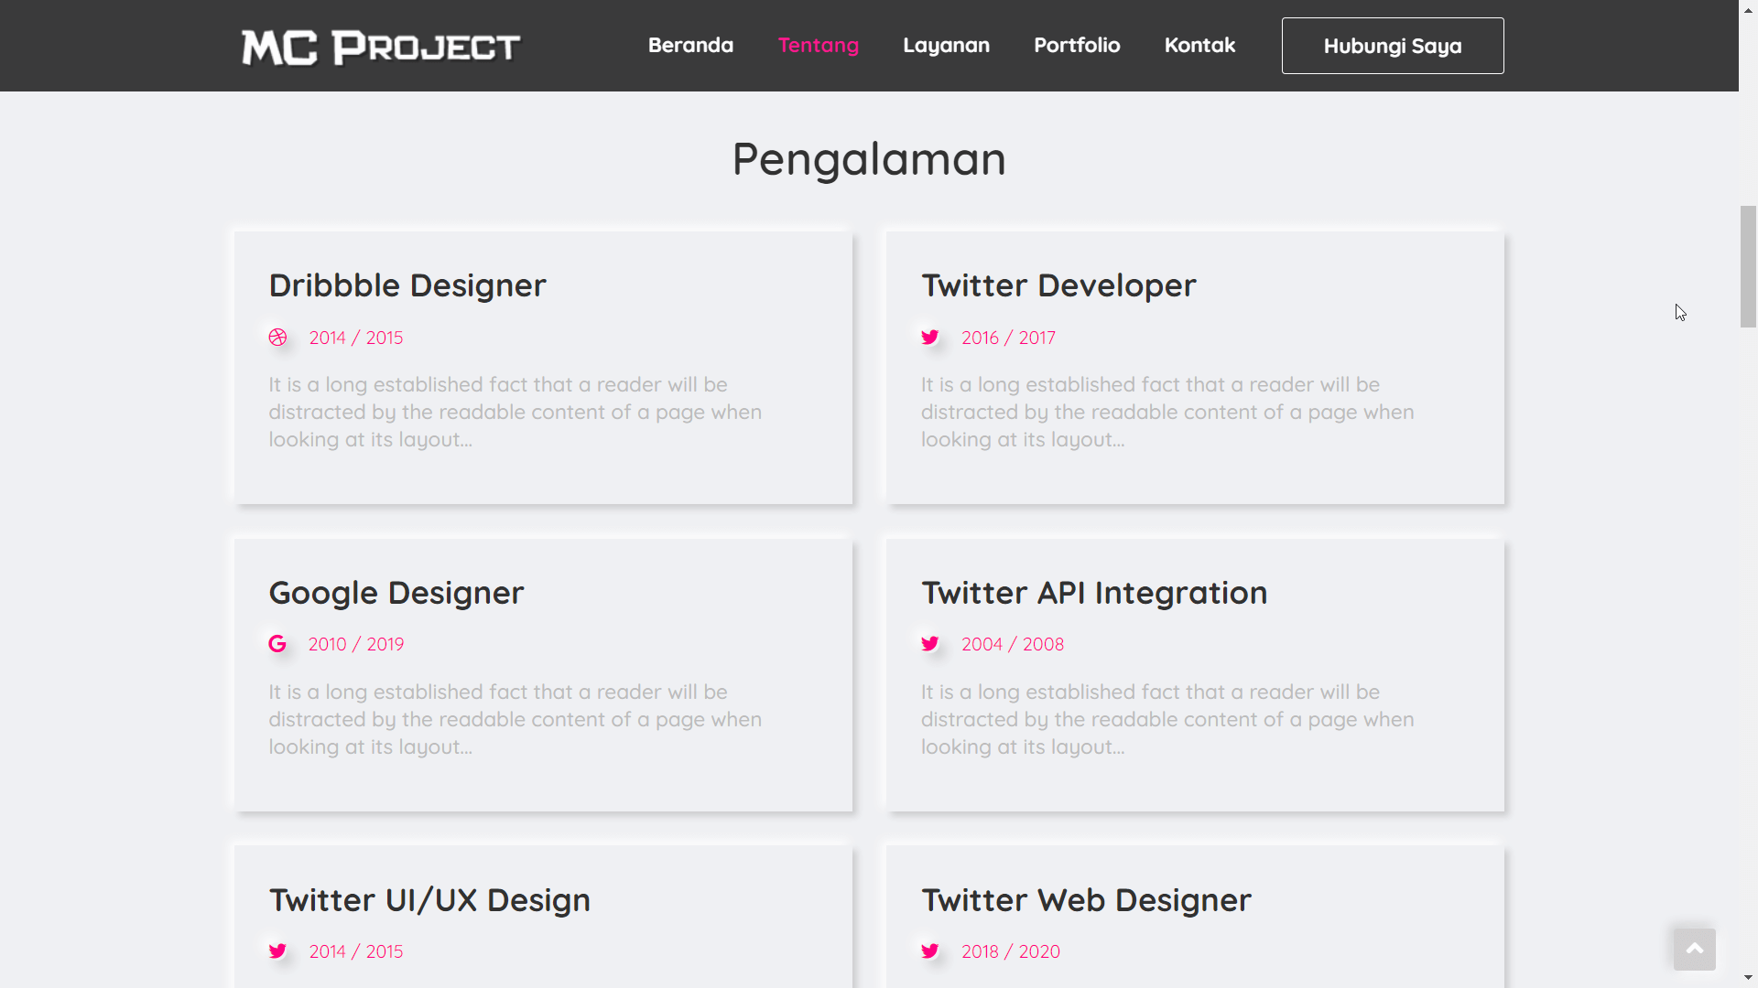Select the Twitter Developer card heading
The image size is (1758, 988).
click(1058, 285)
